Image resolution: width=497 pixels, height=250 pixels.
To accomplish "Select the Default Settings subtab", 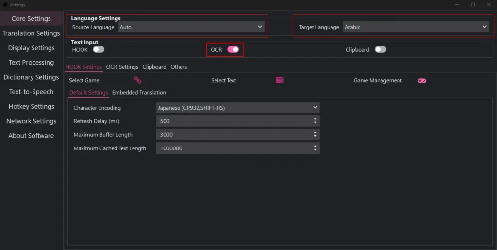I will pos(88,92).
